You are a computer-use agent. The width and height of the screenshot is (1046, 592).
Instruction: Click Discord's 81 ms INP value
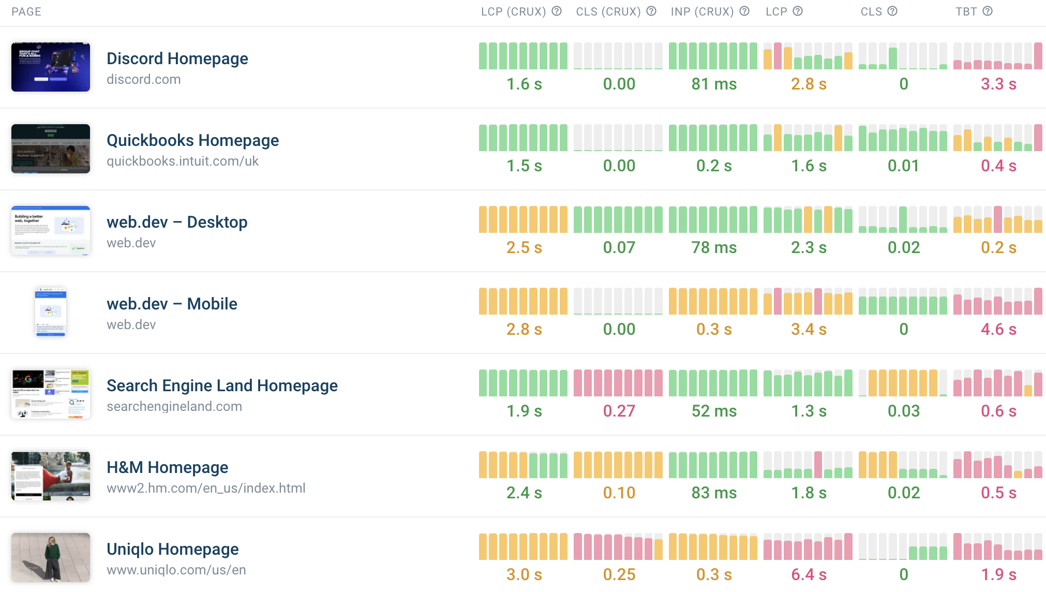click(714, 84)
